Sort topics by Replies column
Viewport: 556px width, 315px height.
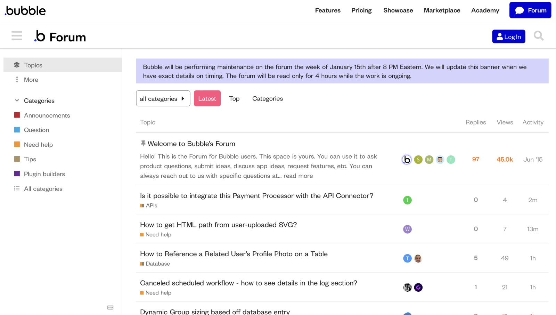click(x=476, y=122)
